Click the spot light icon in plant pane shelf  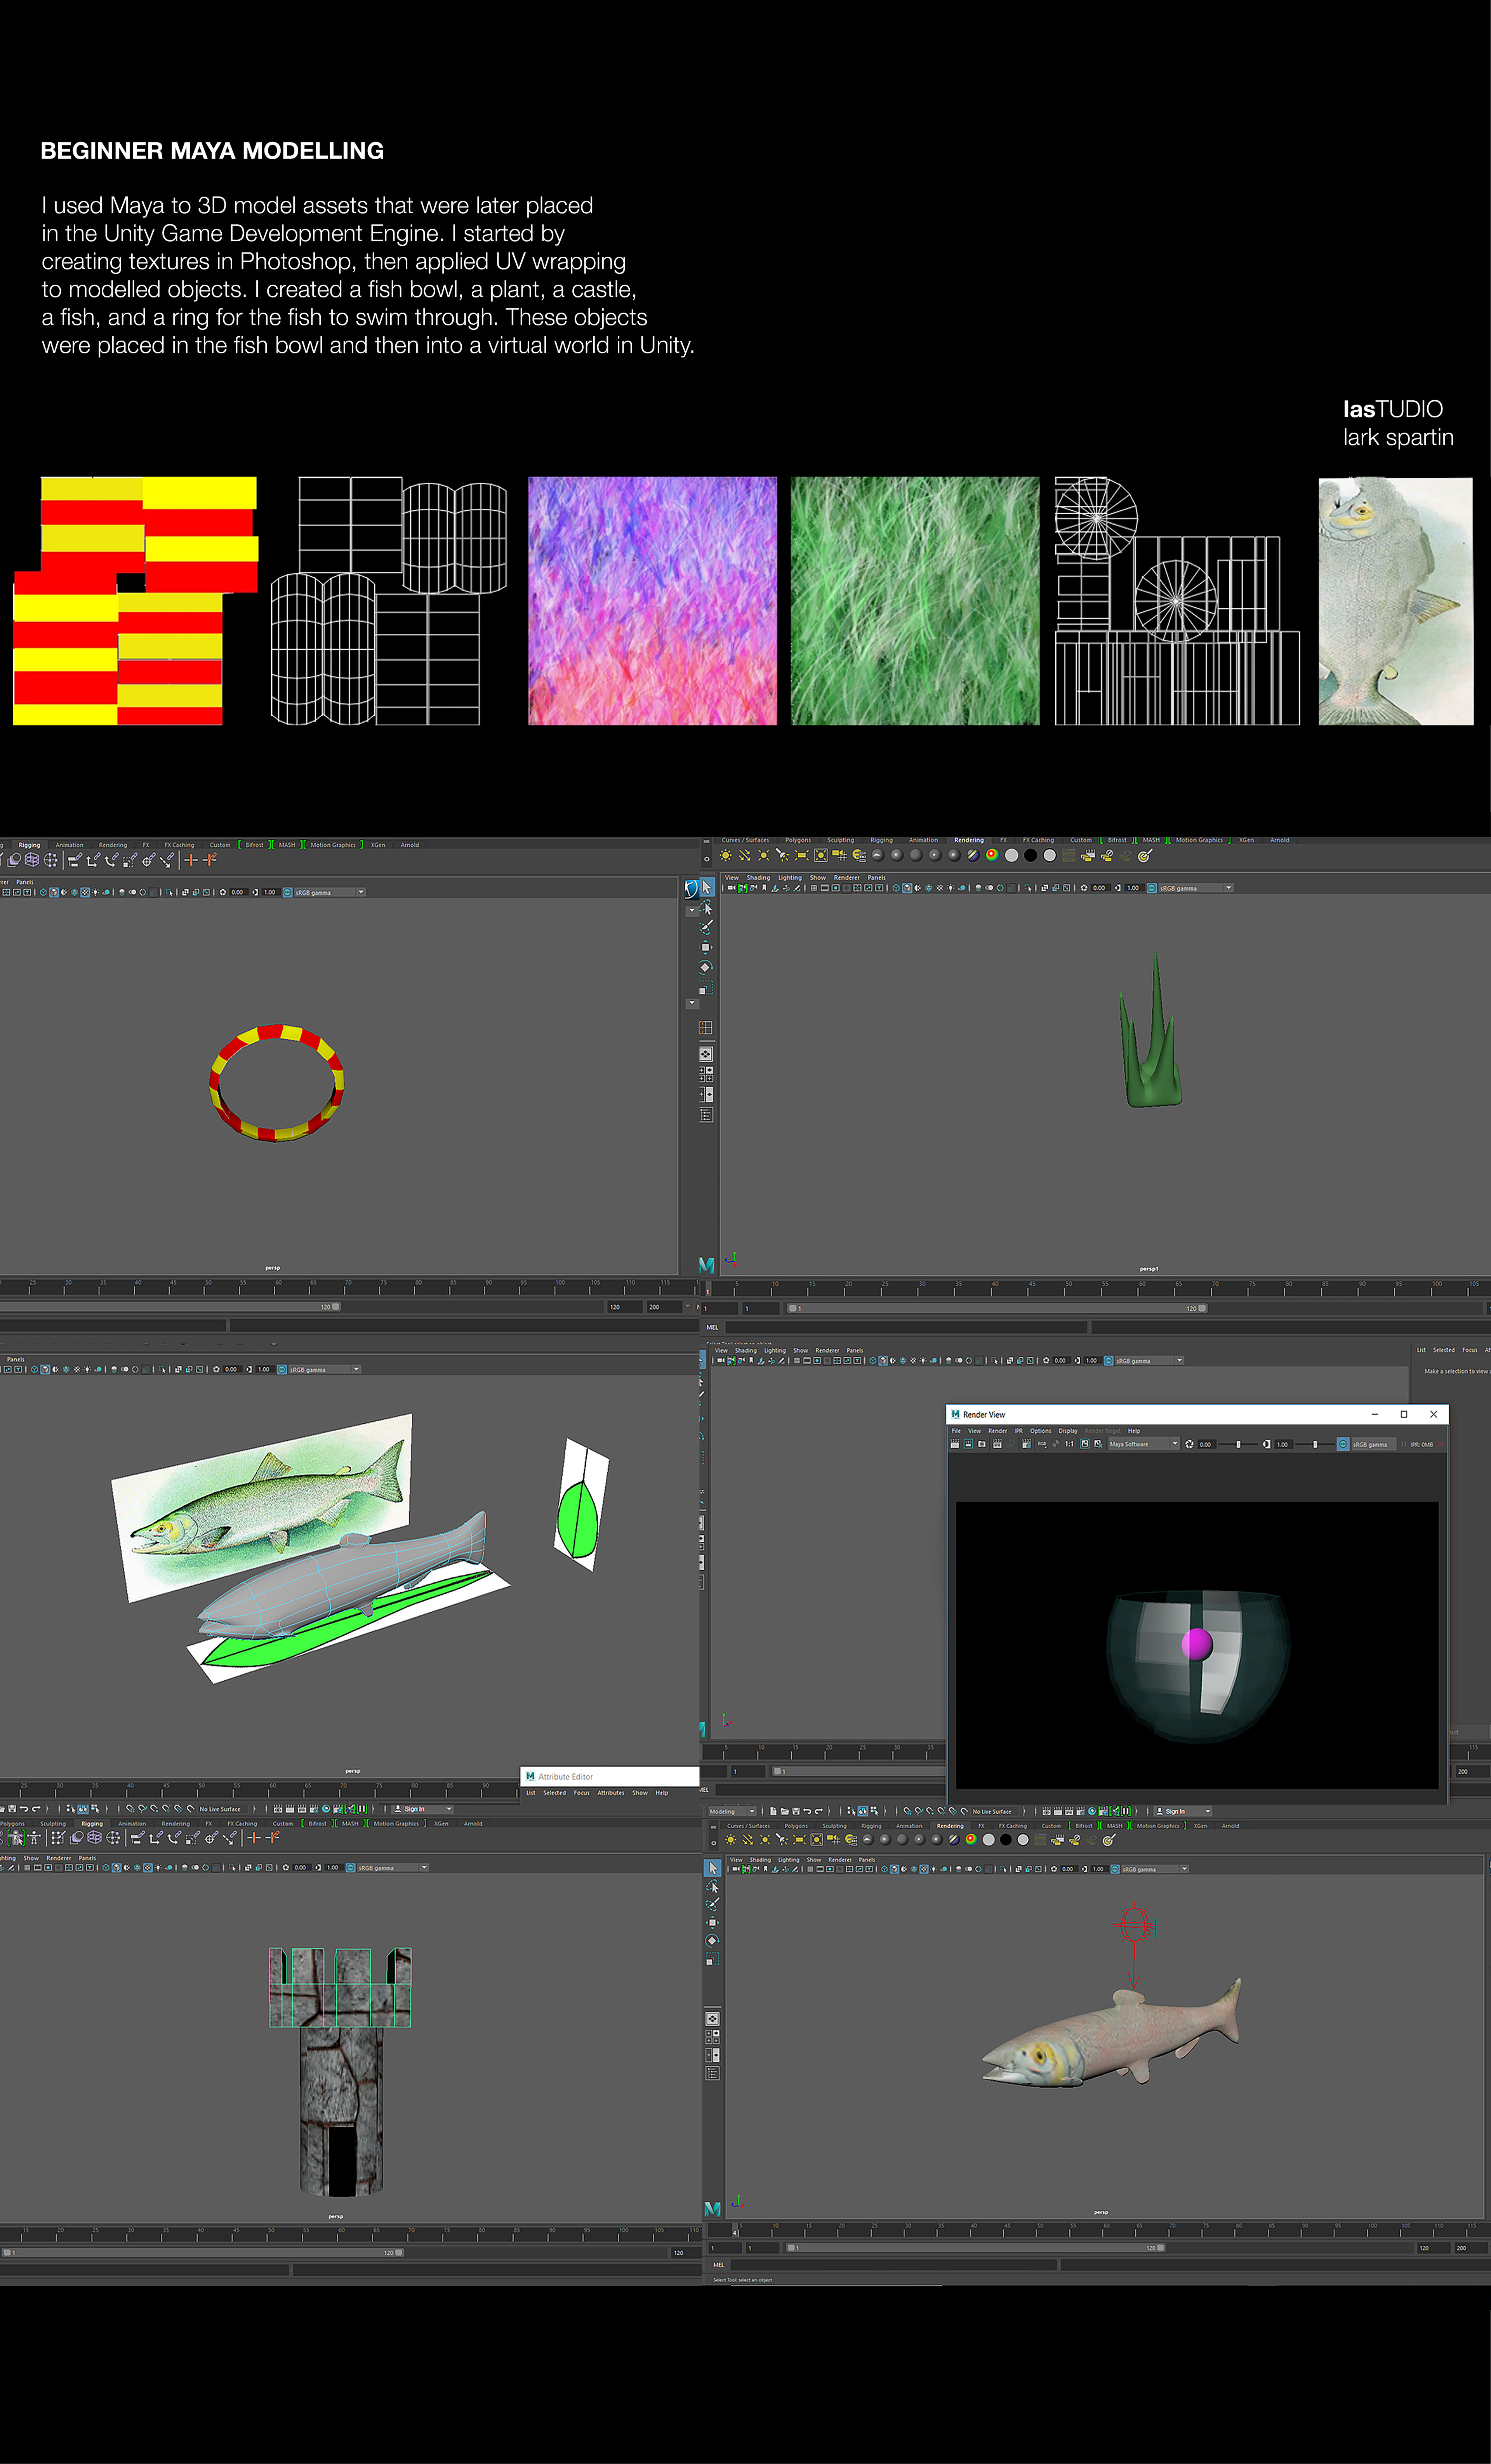783,856
